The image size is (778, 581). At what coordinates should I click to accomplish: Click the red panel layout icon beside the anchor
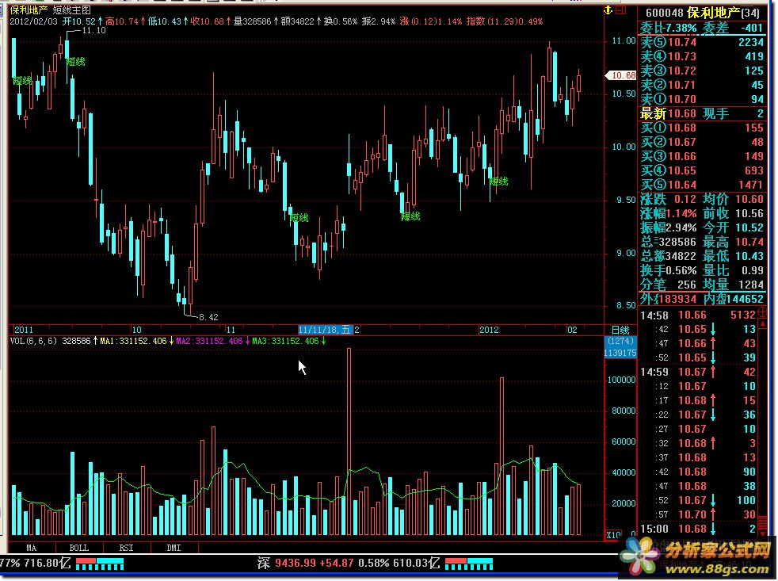pyautogui.click(x=620, y=10)
